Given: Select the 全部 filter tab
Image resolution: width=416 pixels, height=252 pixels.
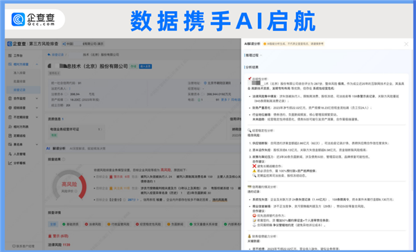Looking at the screenshot, I should [x=53, y=224].
